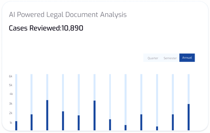Click the 4k axis label
The height and width of the screenshot is (133, 210).
pos(11,94)
